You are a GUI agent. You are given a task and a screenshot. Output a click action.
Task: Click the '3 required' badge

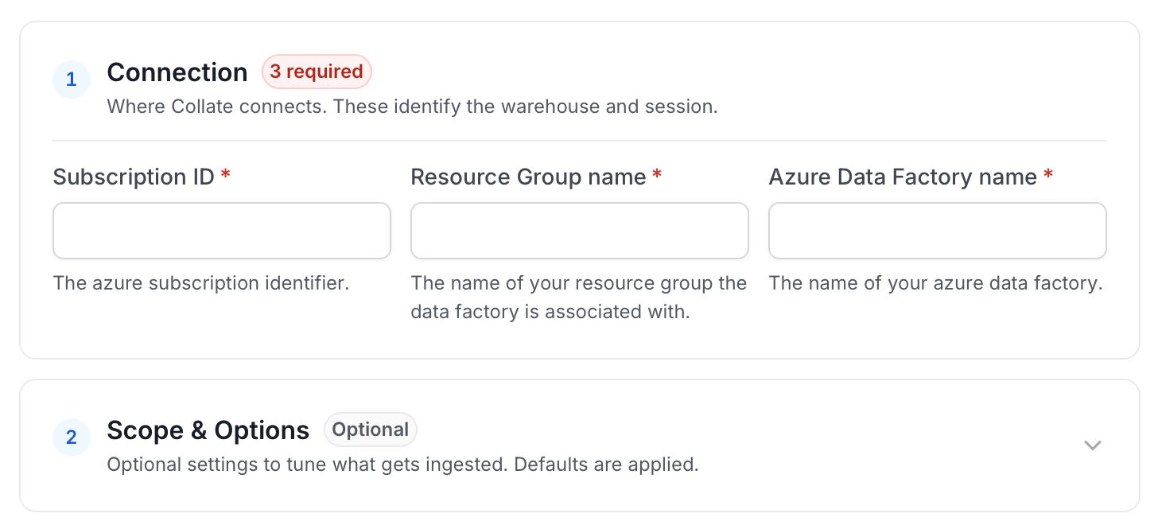(317, 72)
